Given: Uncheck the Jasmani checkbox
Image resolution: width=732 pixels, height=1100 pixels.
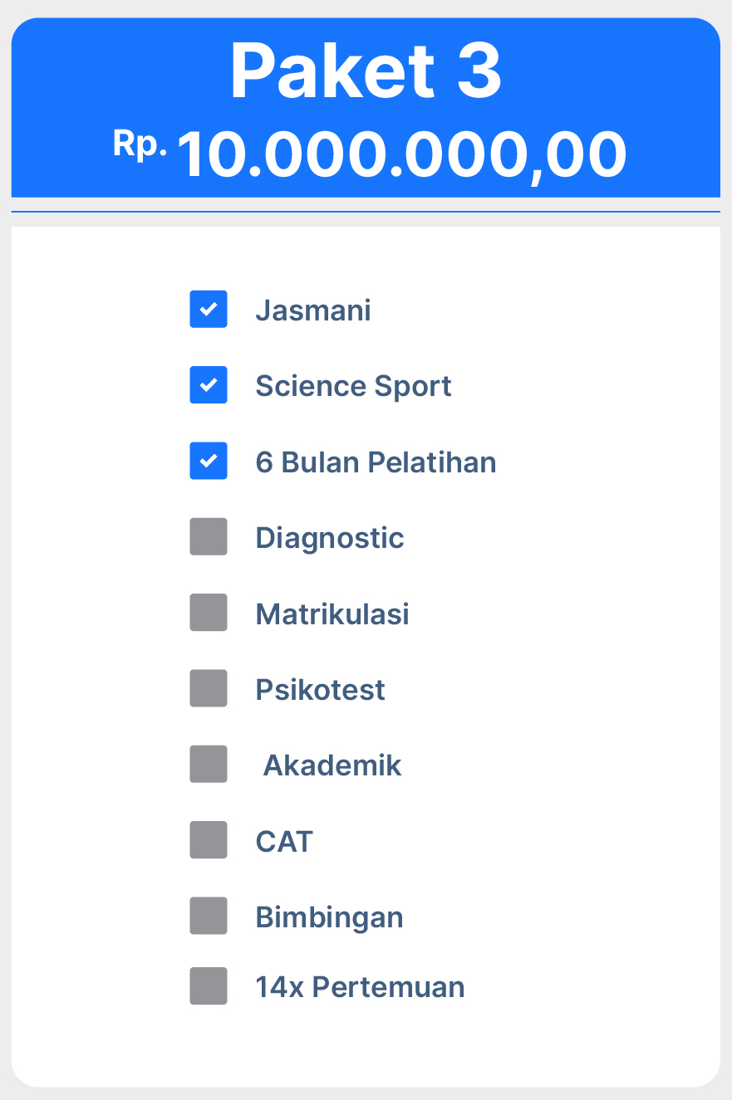Looking at the screenshot, I should click(209, 310).
